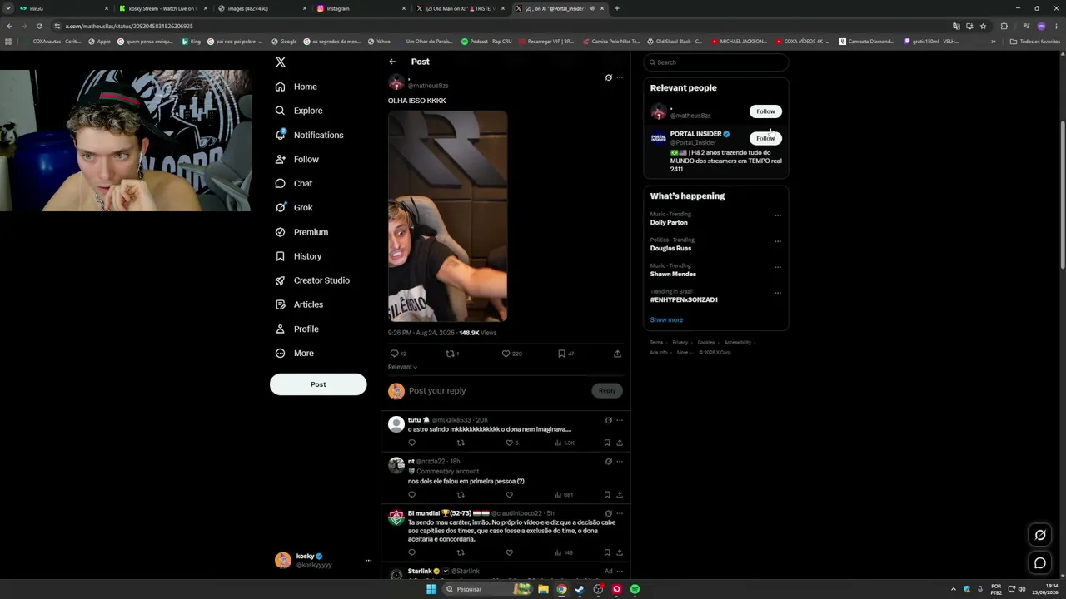Click the Post your reply field
The image size is (1066, 599).
[496, 391]
